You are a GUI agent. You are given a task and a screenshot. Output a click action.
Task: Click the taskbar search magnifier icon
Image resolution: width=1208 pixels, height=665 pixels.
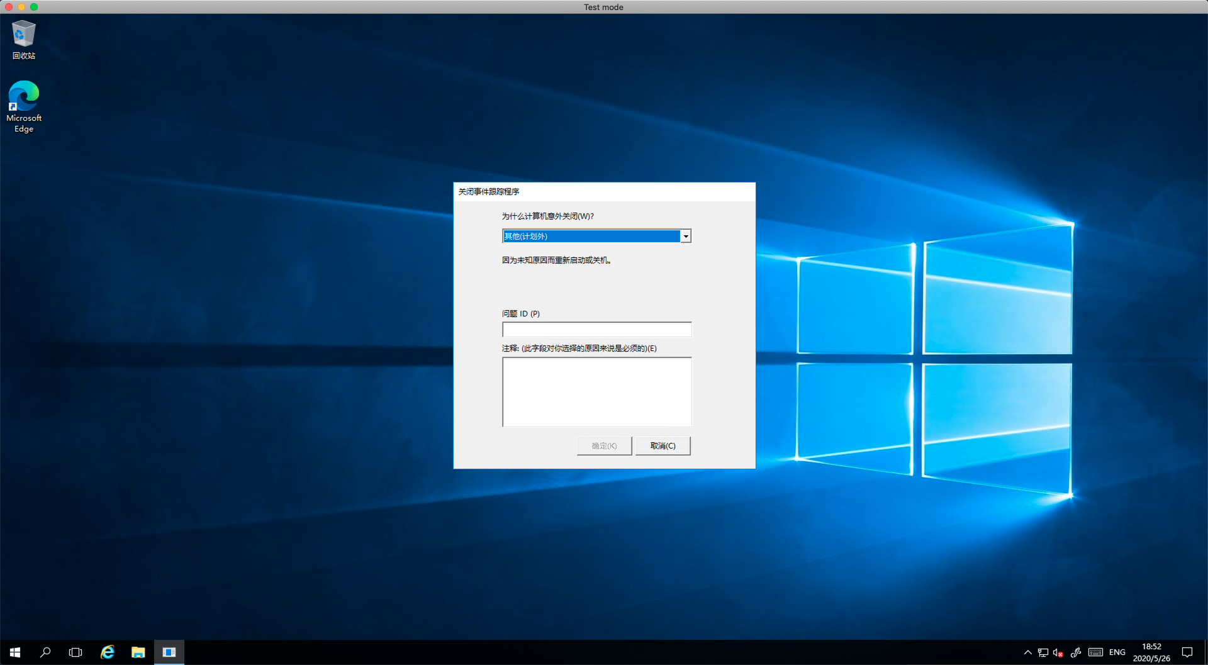tap(45, 652)
